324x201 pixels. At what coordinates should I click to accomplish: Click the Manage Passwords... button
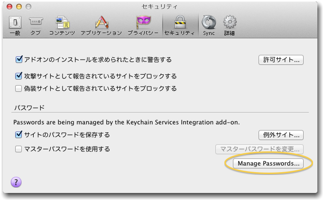[268, 164]
